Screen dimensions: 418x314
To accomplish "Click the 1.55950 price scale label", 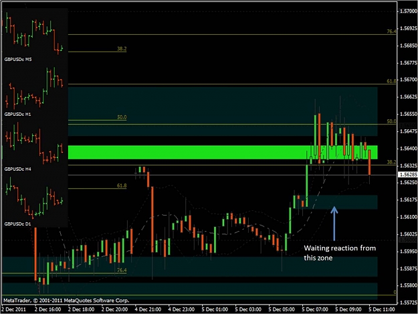I will click(x=409, y=251).
